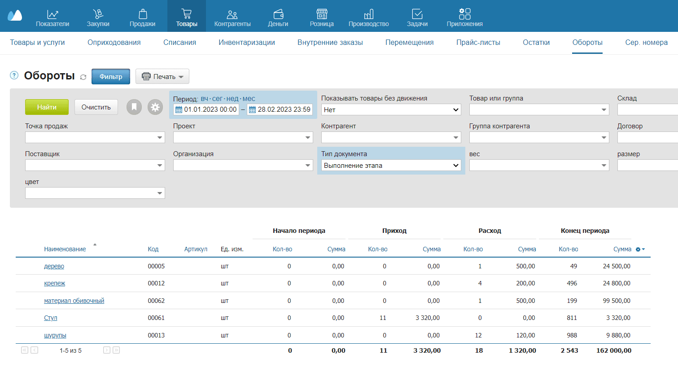Click the bookmark icon to save filter
This screenshot has width=678, height=372.
click(x=134, y=107)
